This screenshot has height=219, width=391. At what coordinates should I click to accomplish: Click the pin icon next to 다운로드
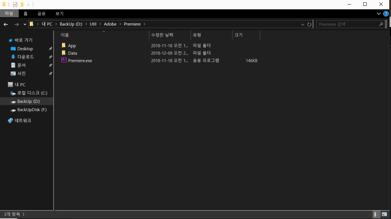(x=50, y=57)
